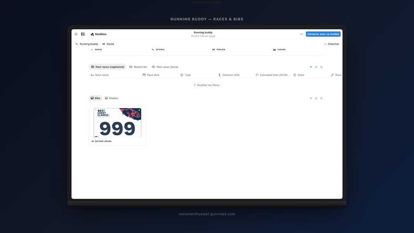
Task: Click Démarrer avec ce modèle button
Action: pyautogui.click(x=323, y=34)
